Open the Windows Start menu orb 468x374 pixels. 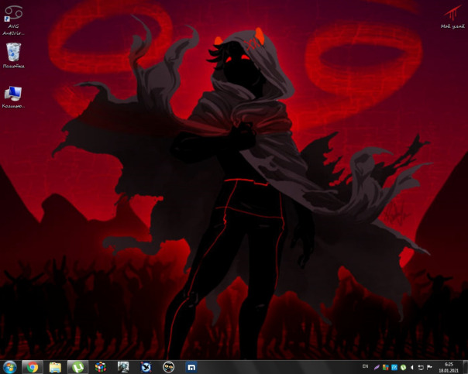pos(9,367)
